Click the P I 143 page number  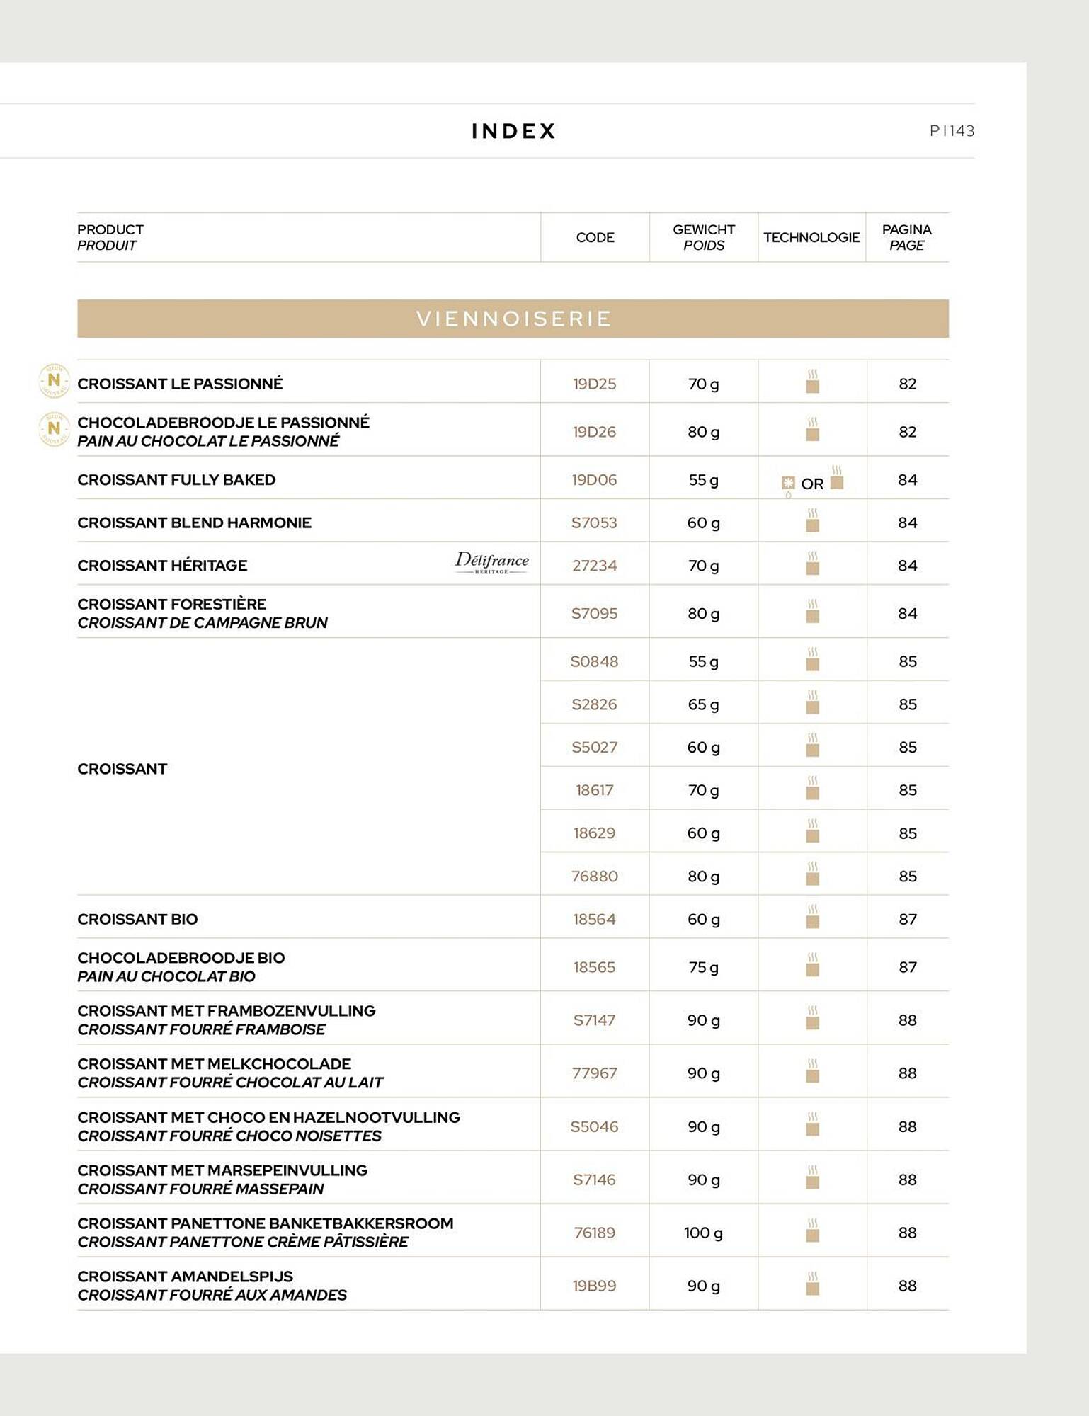click(x=952, y=131)
